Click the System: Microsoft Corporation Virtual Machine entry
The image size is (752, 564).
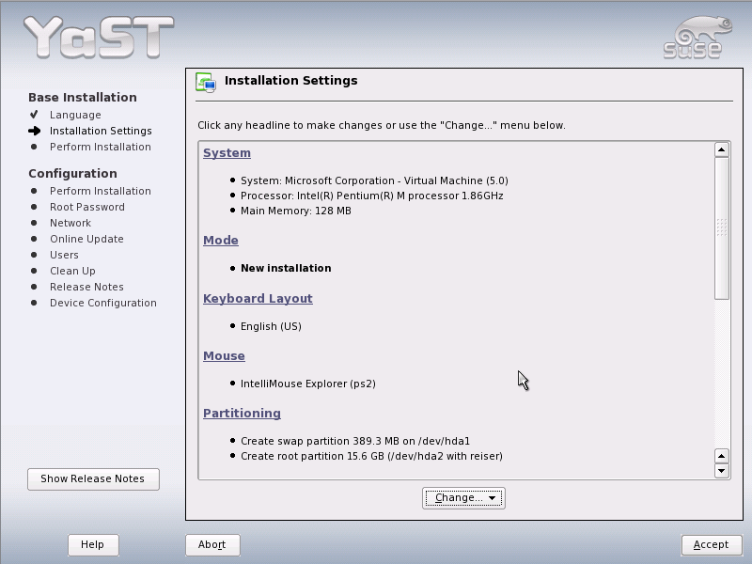(374, 180)
